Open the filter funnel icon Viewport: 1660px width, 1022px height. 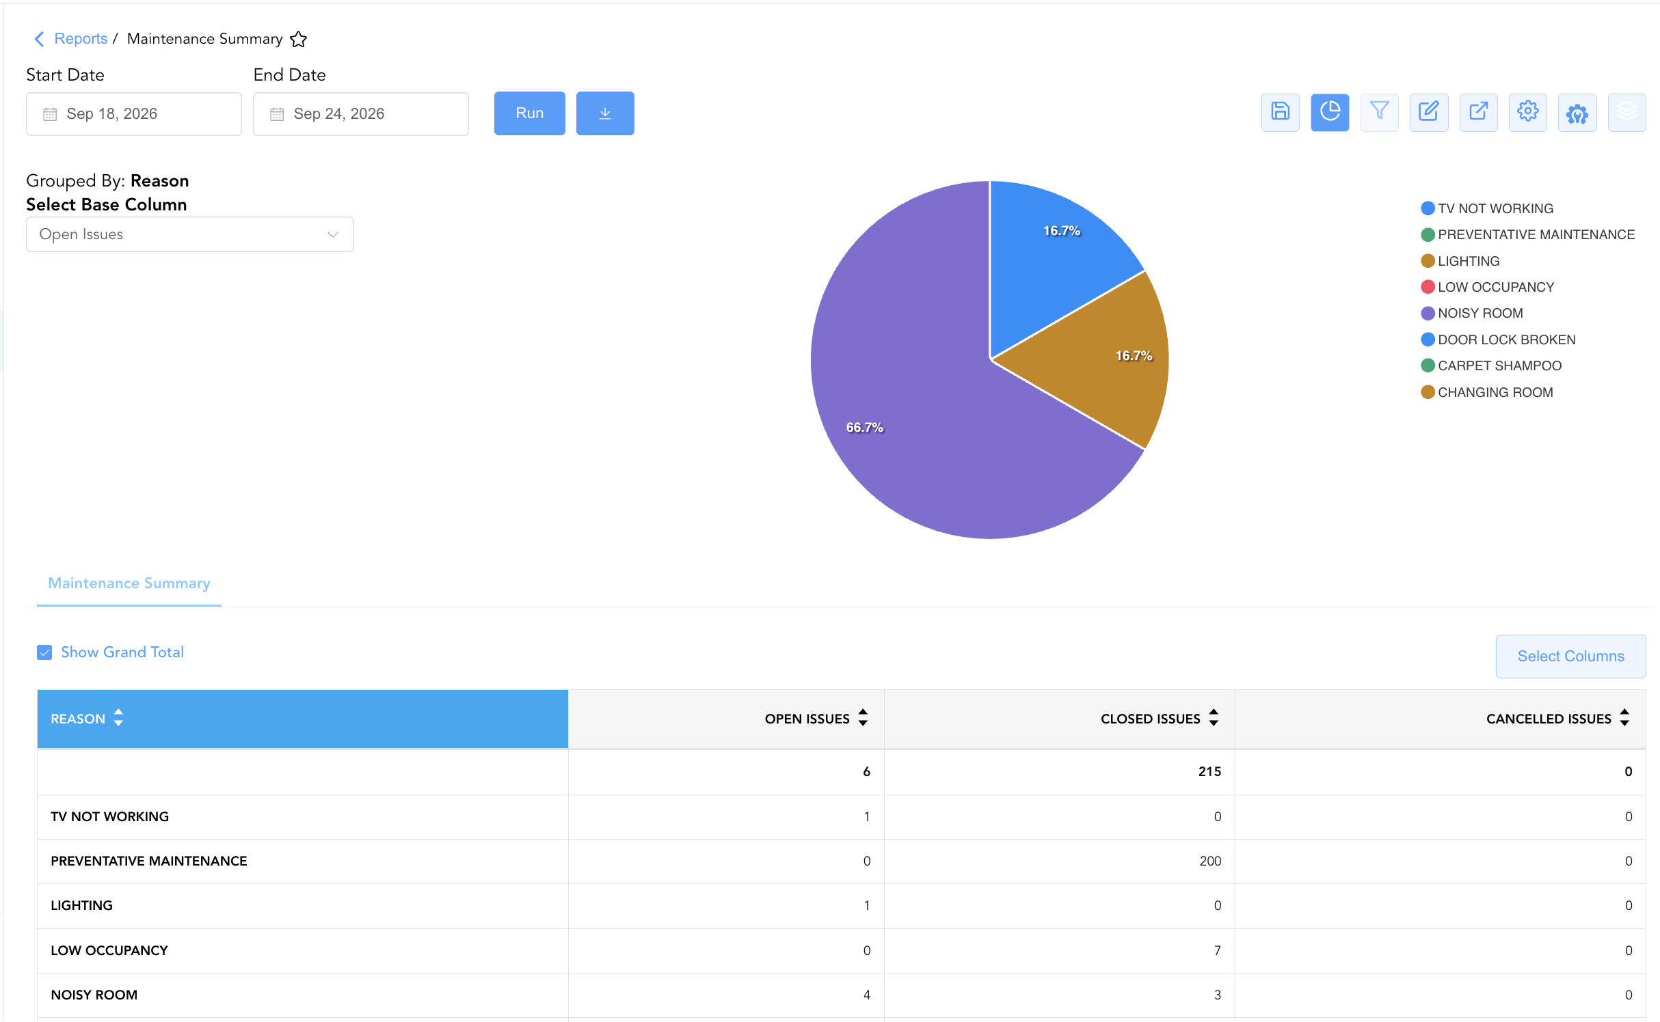click(x=1379, y=113)
